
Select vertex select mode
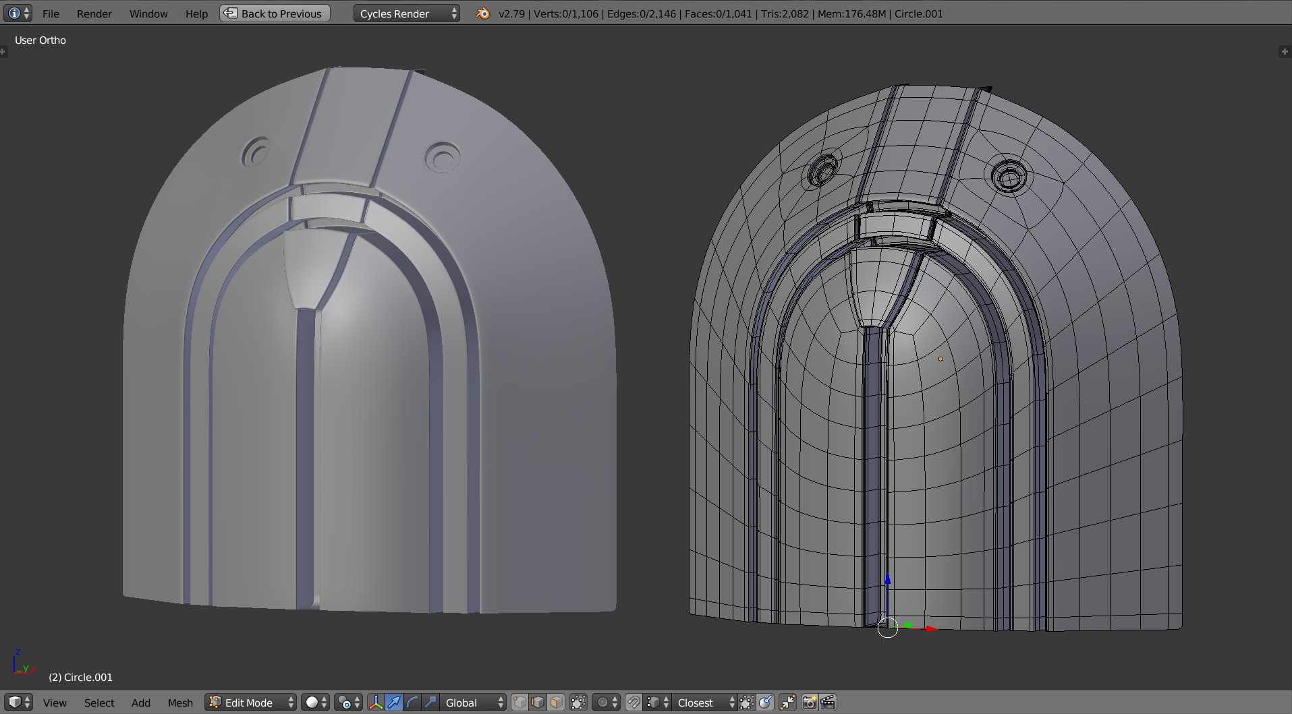click(519, 703)
